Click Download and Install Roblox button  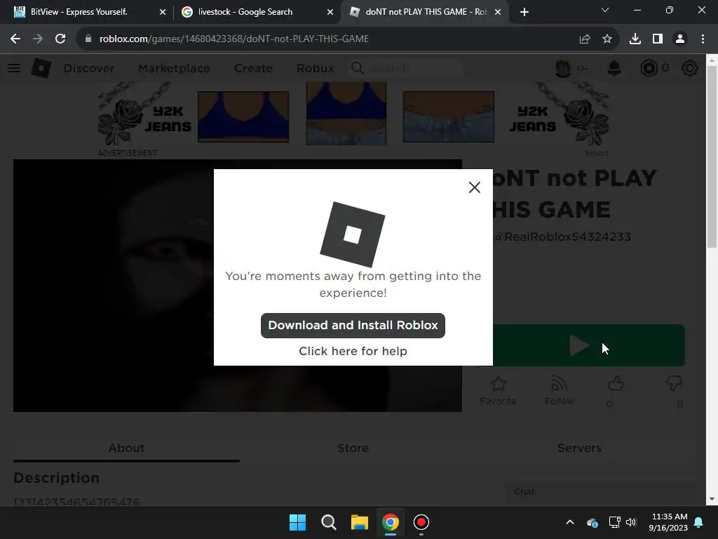click(x=353, y=326)
